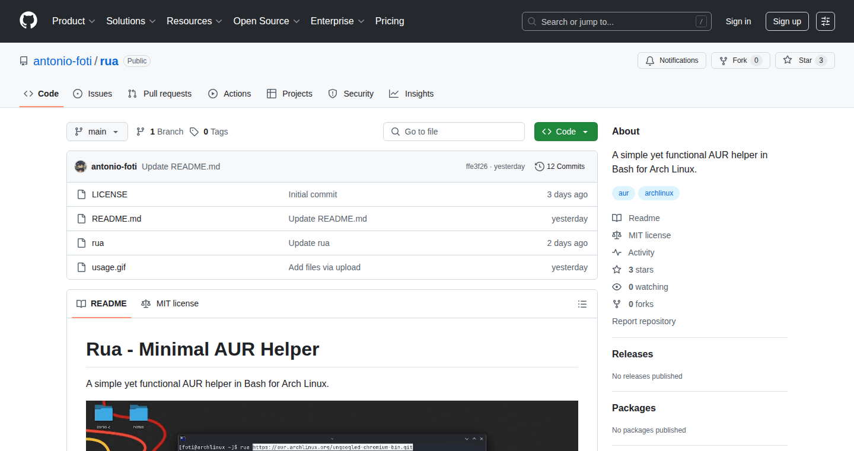The height and width of the screenshot is (451, 854).
Task: Open the rua repository name link
Action: 109,61
